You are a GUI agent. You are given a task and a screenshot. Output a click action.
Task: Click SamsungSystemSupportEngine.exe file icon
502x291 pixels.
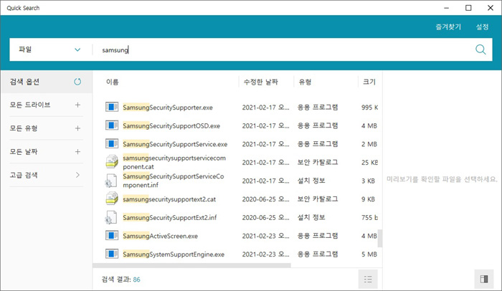point(112,254)
